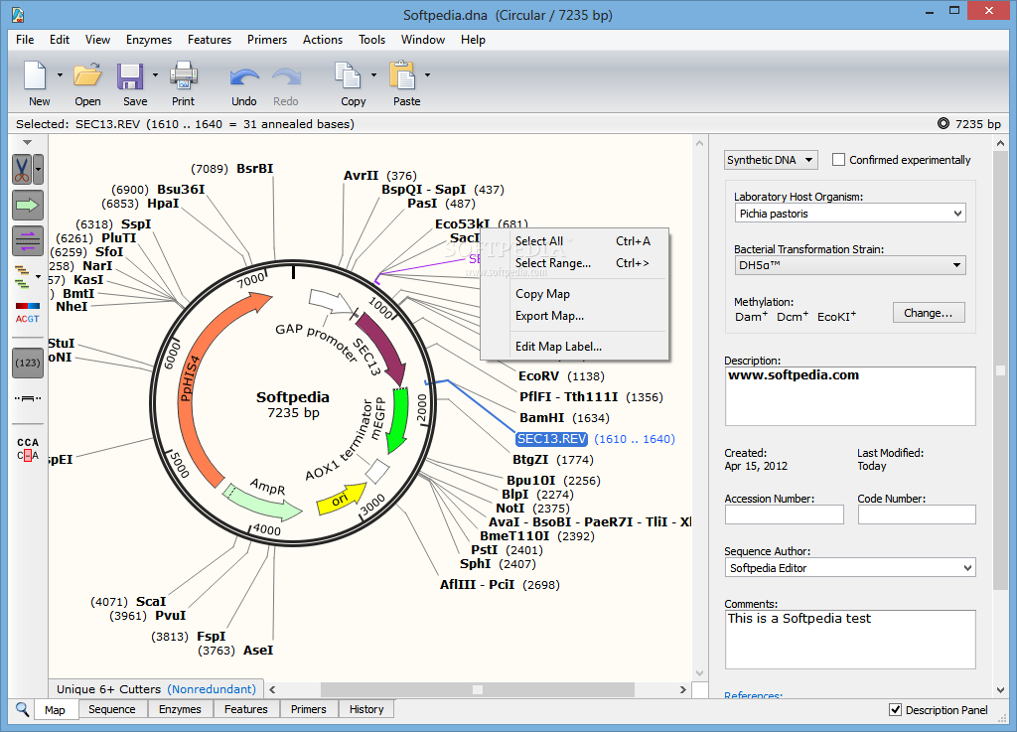The image size is (1017, 732).
Task: Click the Open folder toolbar icon
Action: [87, 75]
